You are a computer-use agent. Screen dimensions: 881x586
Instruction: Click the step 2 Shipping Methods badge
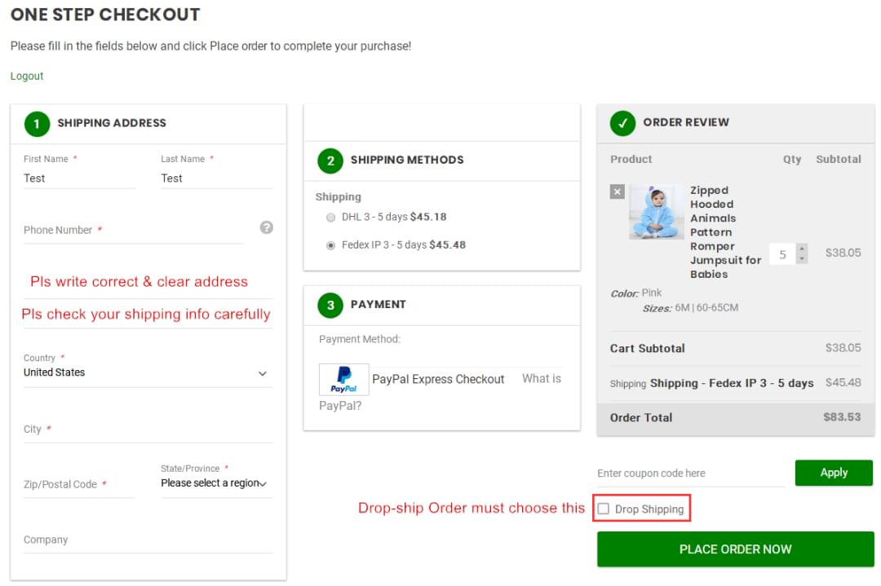[x=330, y=161]
